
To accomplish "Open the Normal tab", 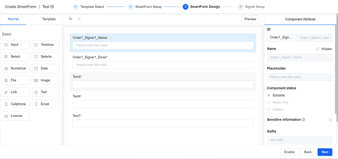I will [13, 19].
